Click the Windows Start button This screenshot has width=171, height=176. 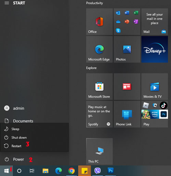(6, 171)
